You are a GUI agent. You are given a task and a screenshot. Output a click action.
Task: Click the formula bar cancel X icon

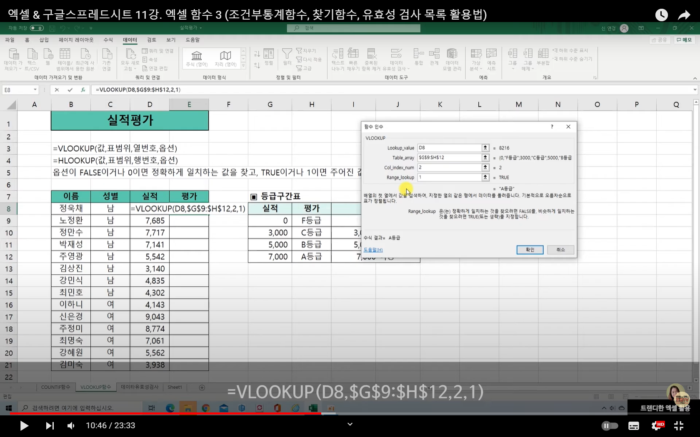click(x=57, y=89)
